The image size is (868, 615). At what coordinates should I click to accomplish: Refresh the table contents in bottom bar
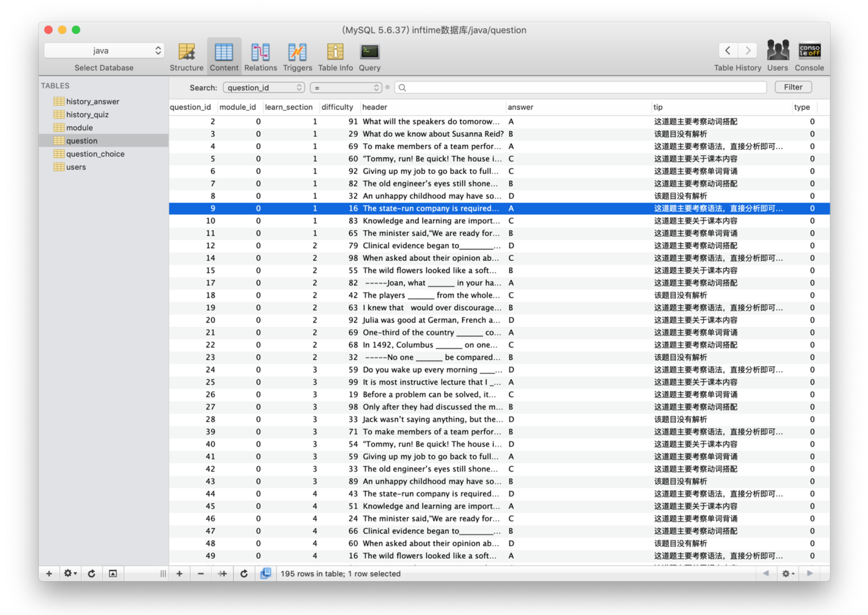pos(244,573)
